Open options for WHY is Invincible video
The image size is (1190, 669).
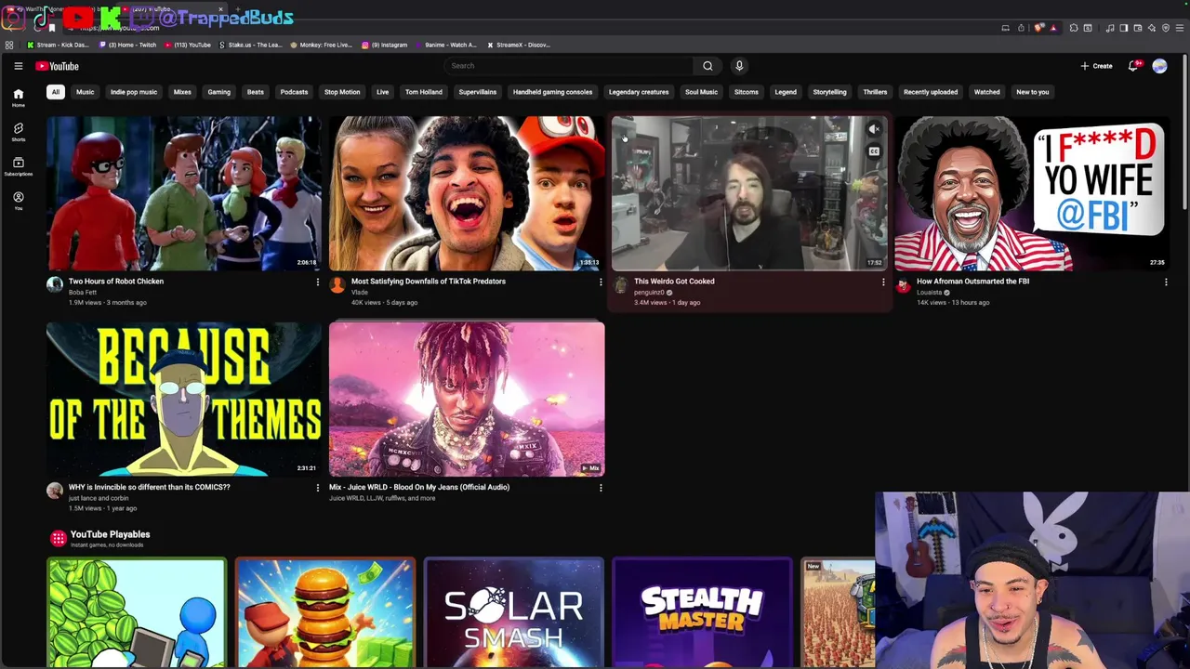(x=318, y=488)
